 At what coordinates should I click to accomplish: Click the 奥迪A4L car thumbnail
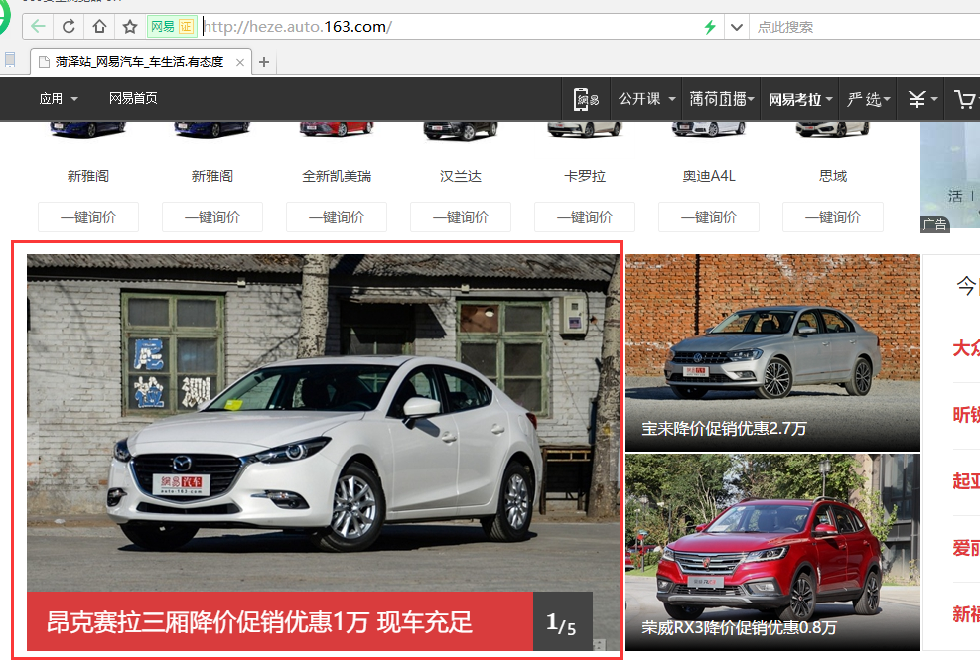tap(709, 129)
